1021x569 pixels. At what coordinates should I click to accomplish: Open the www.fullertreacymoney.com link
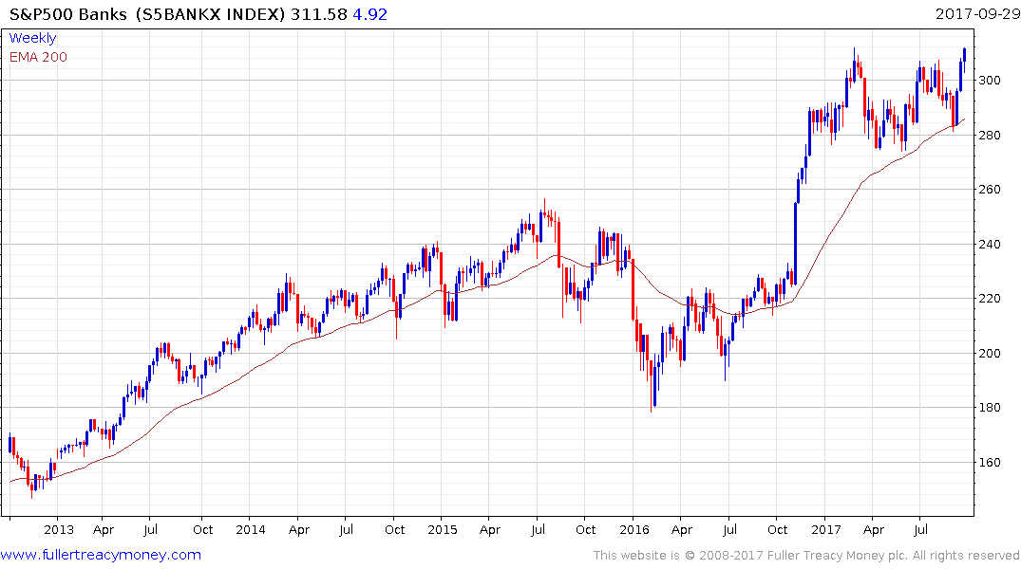[x=101, y=555]
